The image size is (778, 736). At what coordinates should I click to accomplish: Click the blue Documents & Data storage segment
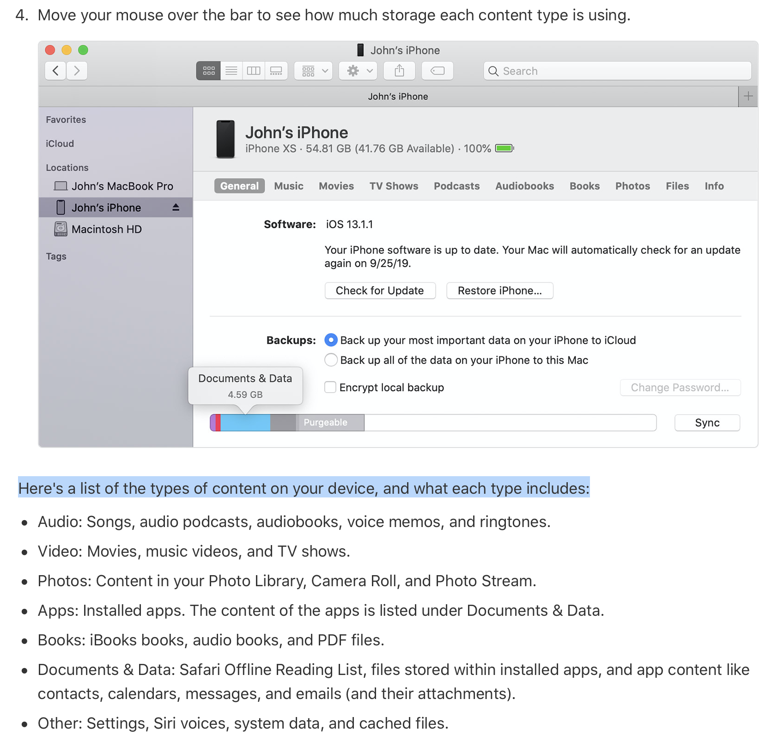click(245, 423)
